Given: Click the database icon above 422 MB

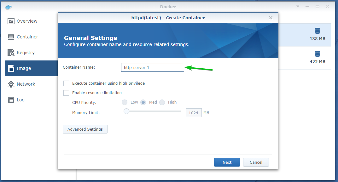Looking at the screenshot, I should 317,54.
